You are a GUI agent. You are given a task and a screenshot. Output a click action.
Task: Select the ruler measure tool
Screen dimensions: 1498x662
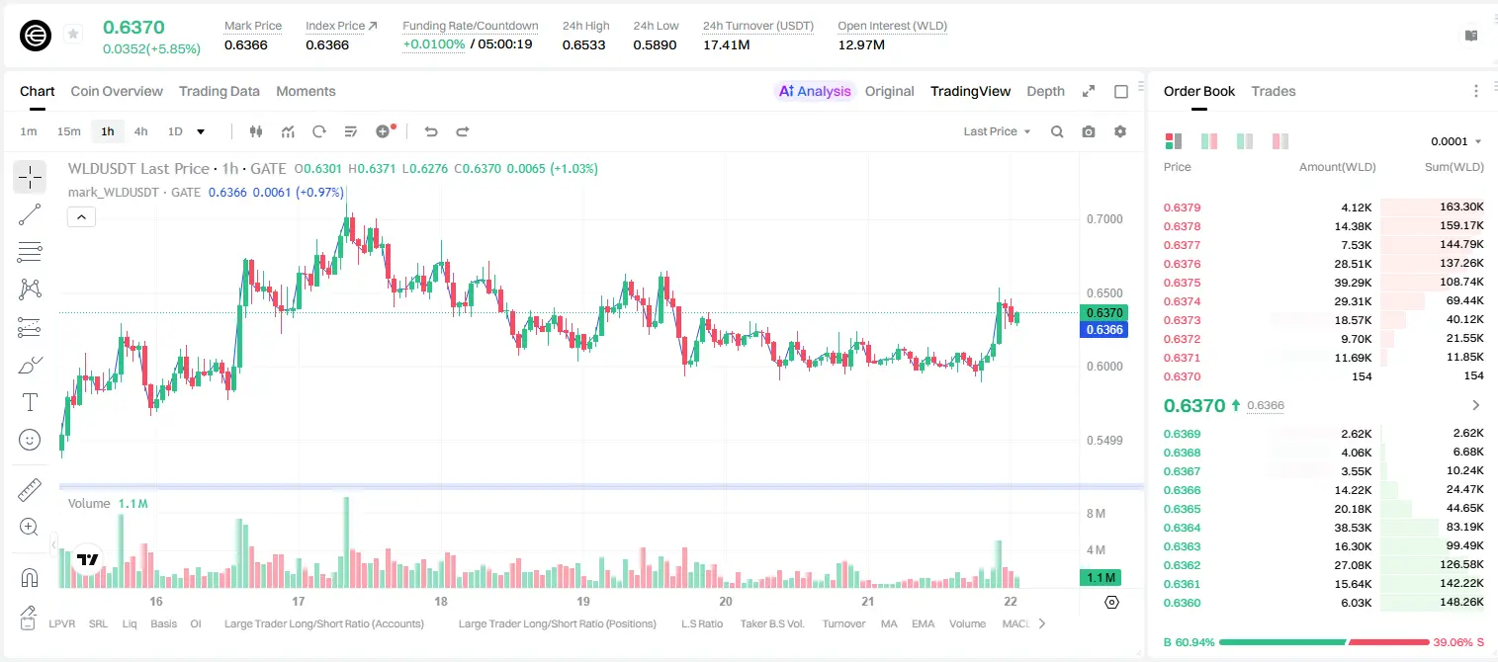pyautogui.click(x=30, y=490)
